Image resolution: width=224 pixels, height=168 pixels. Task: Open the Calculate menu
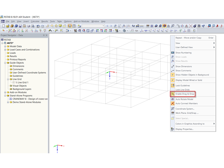[35, 21]
